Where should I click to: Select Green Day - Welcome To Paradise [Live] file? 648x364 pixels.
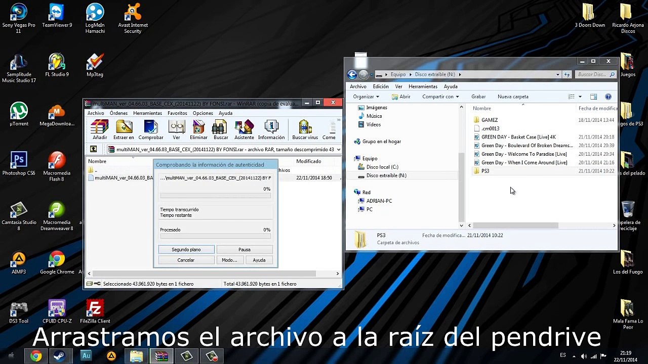click(524, 154)
